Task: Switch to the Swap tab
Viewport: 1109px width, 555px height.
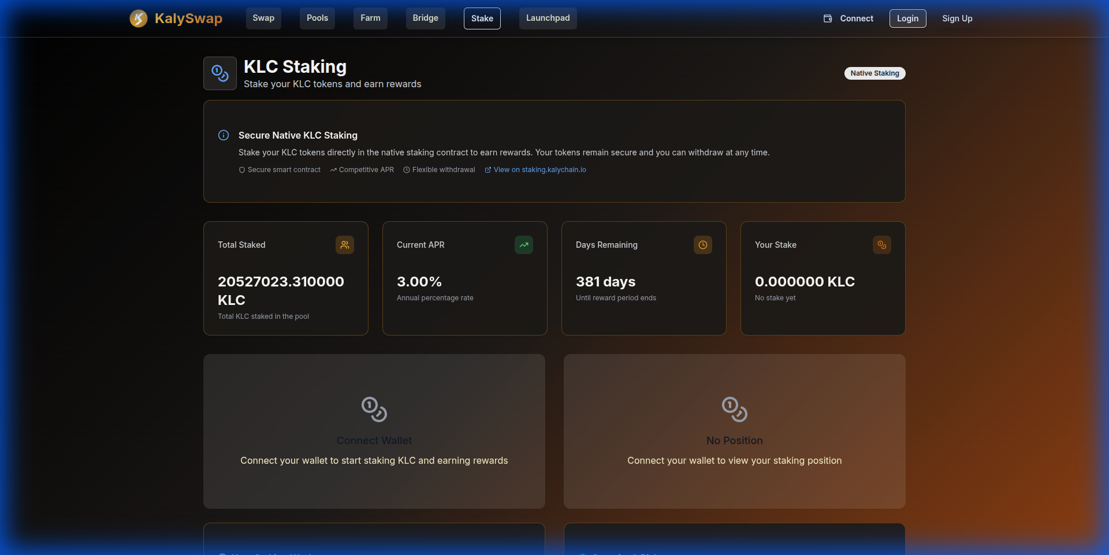Action: coord(263,18)
